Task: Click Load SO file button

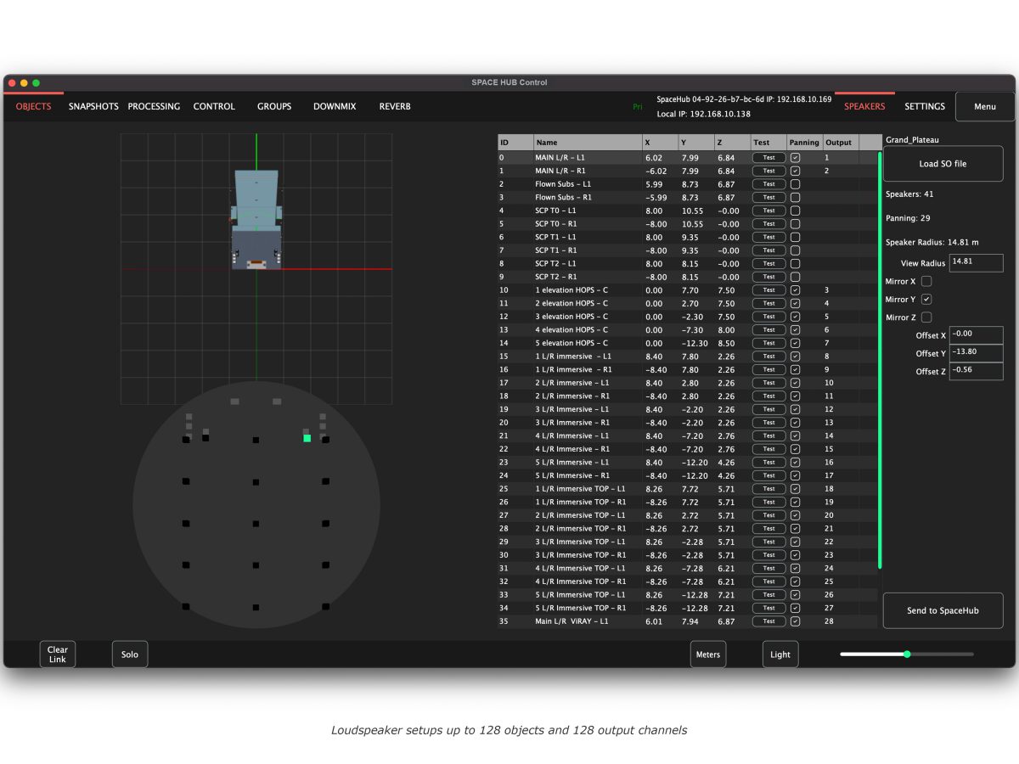Action: (943, 164)
